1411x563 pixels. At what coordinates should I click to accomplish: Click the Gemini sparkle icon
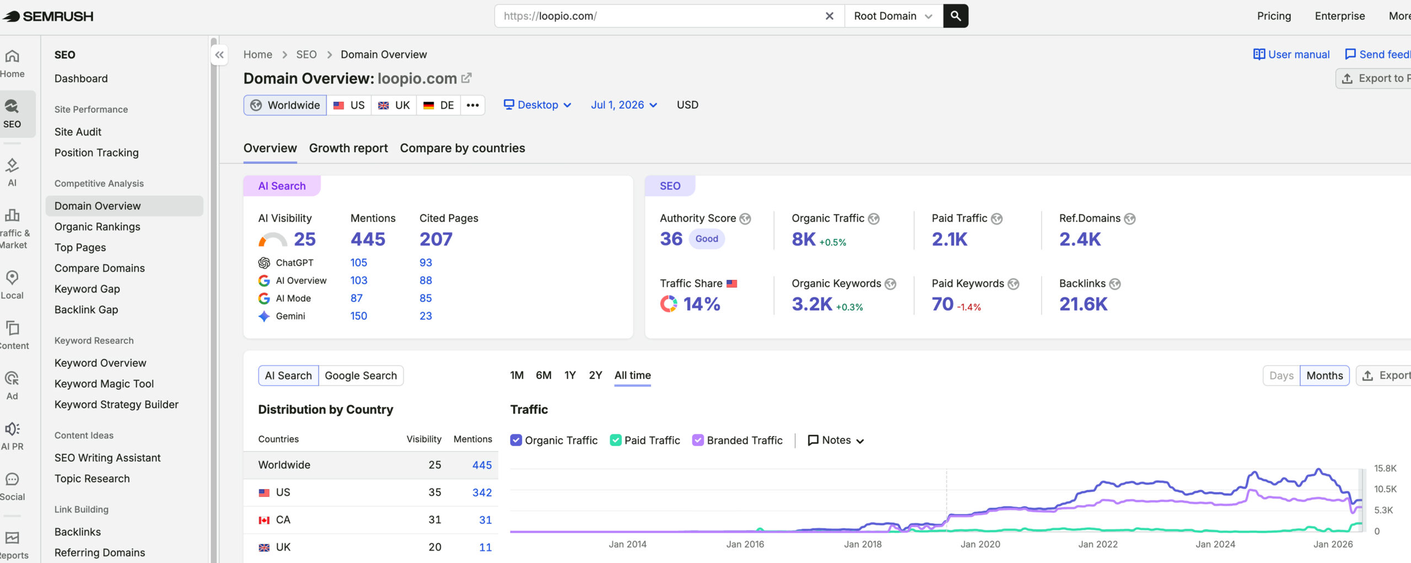(x=264, y=316)
